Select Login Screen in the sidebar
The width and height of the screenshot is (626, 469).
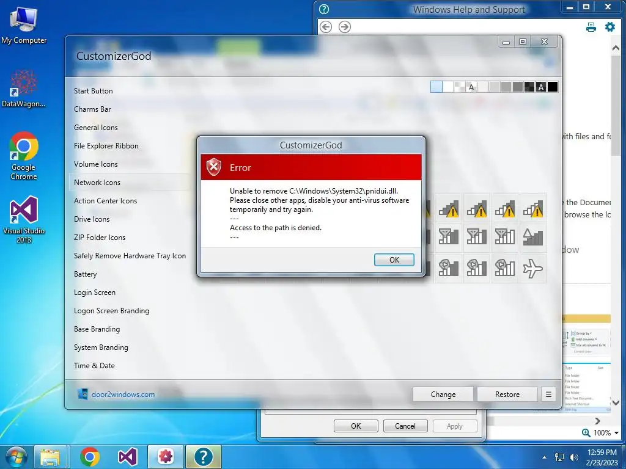tap(95, 293)
